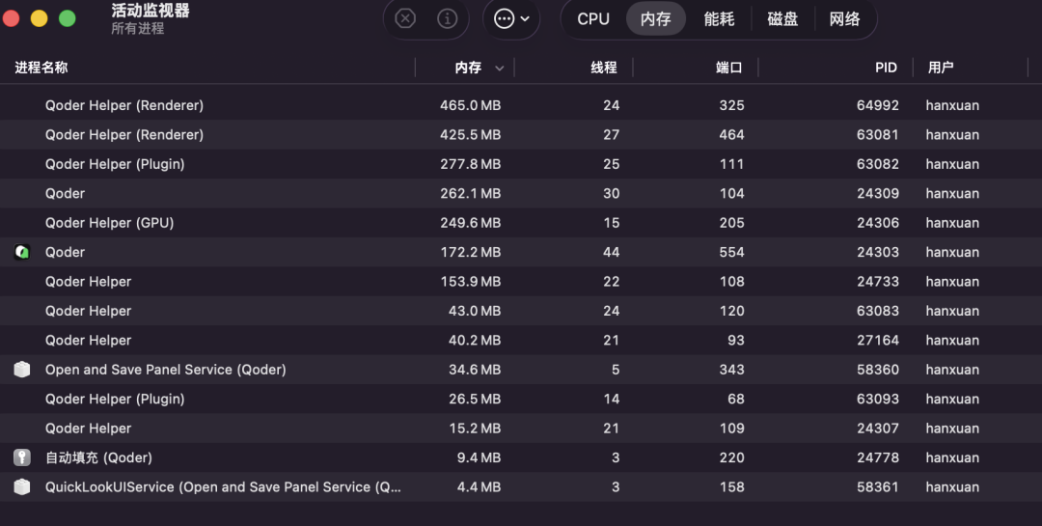Screen dimensions: 1042x526
Task: Select Qoder Helper using 15.2 MB
Action: tap(521, 429)
